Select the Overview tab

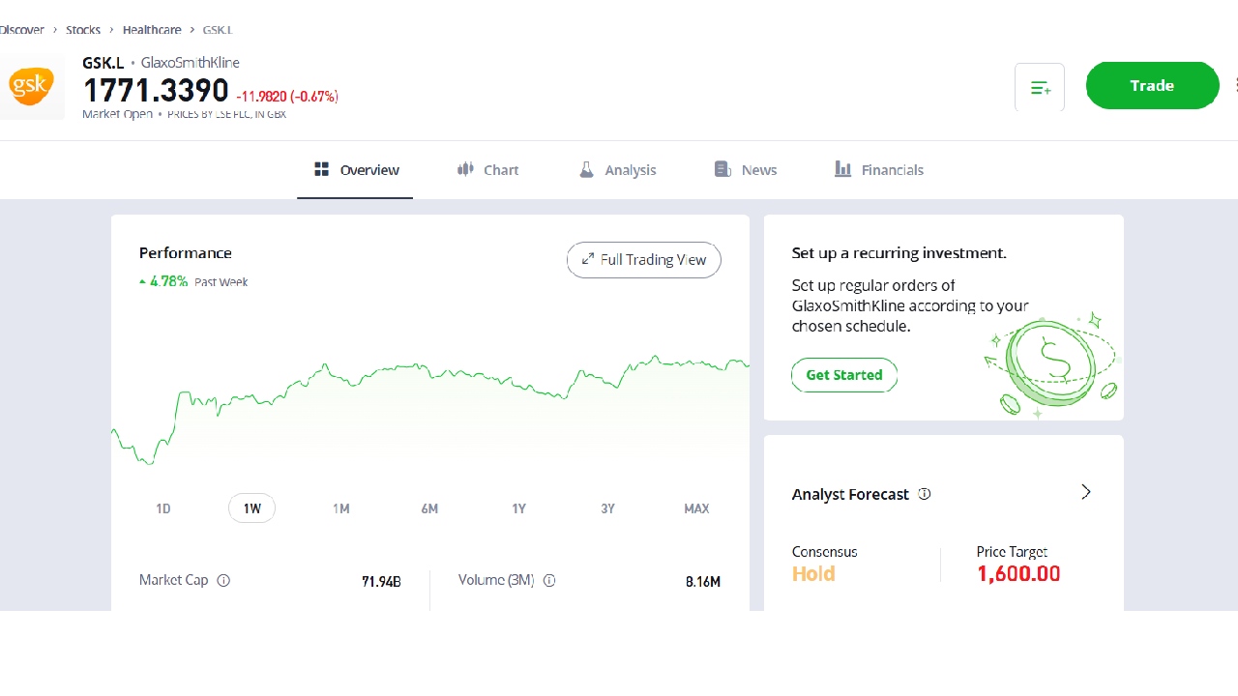click(356, 170)
